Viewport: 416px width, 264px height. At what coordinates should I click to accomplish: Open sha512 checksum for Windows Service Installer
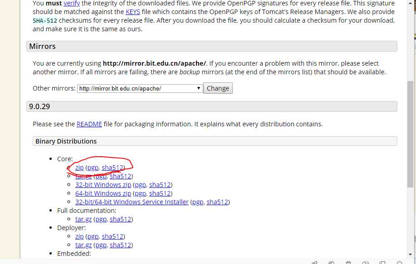coord(217,202)
